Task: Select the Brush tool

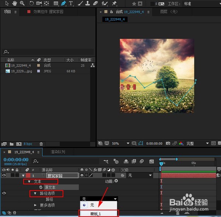Action: (80, 3)
